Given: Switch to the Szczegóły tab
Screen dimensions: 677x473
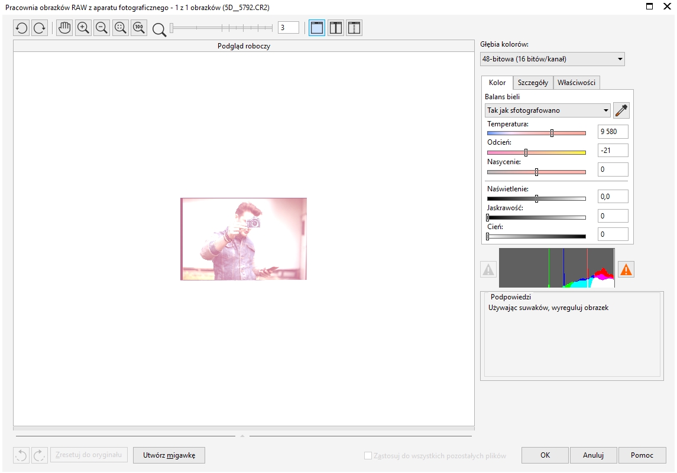Looking at the screenshot, I should (533, 83).
